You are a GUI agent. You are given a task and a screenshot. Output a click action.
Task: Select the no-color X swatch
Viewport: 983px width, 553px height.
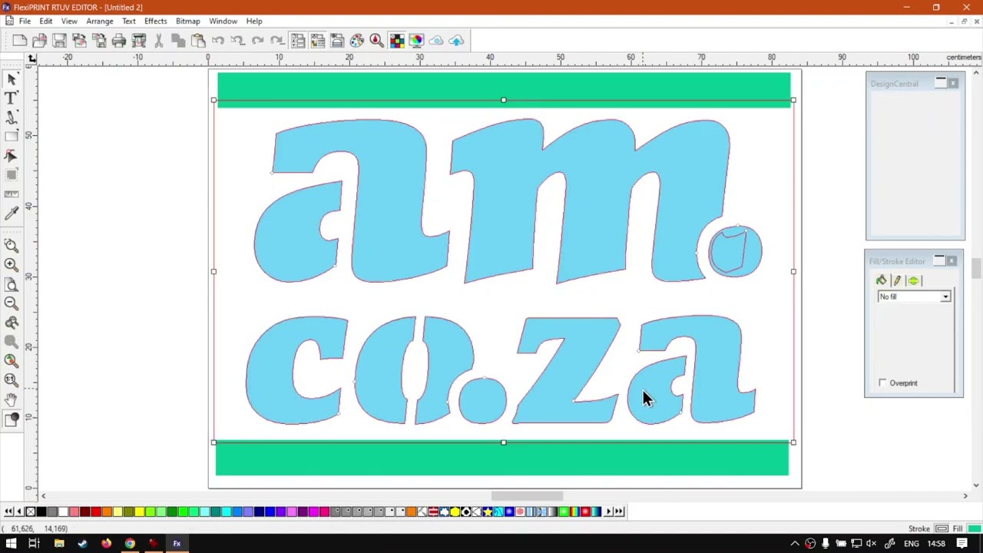point(31,512)
